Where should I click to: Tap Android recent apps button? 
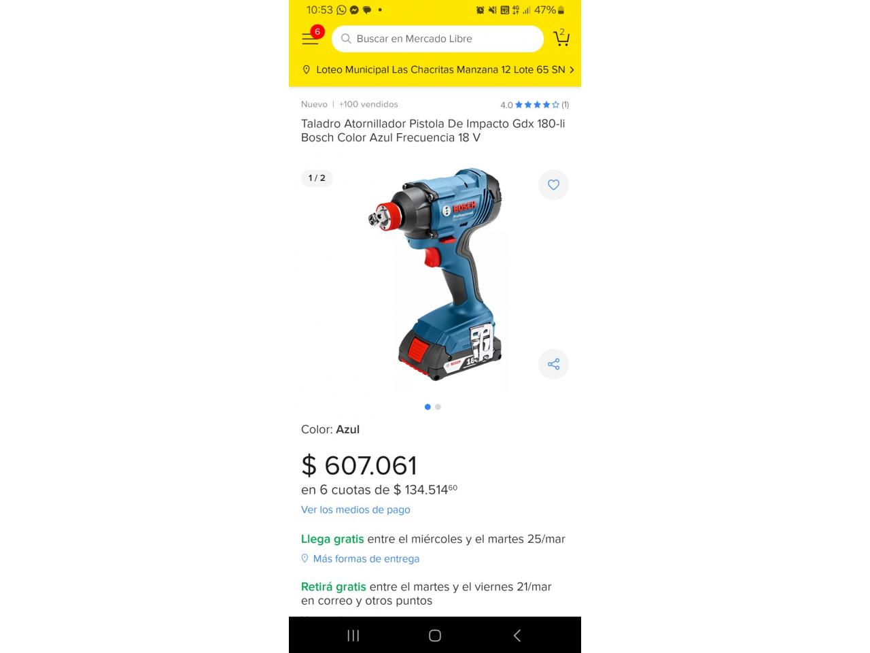(x=353, y=635)
